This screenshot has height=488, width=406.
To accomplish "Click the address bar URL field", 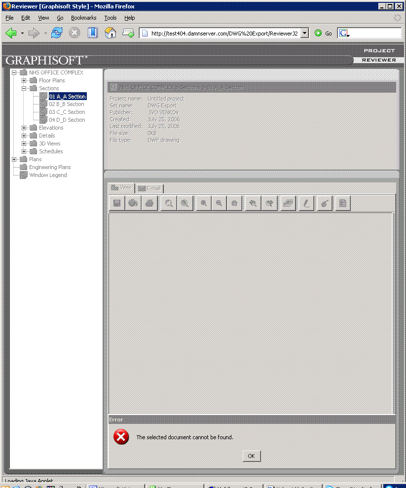I will coord(224,34).
